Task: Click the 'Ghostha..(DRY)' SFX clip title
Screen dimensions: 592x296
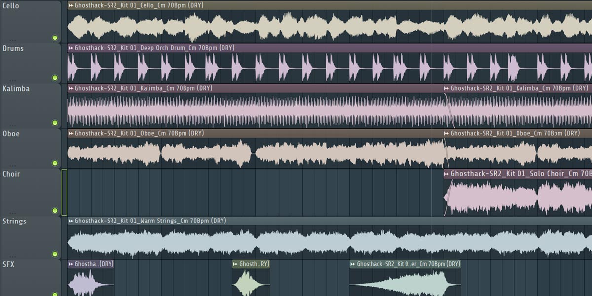Action: pyautogui.click(x=94, y=264)
